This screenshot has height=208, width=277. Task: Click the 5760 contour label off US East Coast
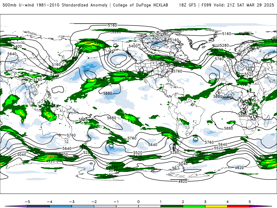[178, 71]
